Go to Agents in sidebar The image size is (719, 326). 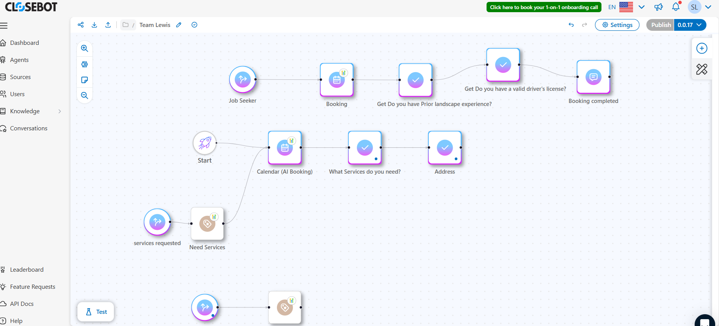(x=19, y=60)
